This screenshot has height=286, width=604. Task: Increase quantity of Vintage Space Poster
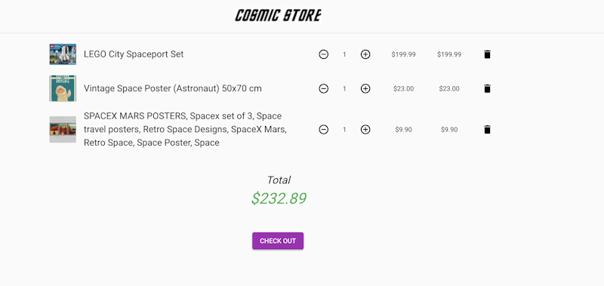[x=365, y=88]
